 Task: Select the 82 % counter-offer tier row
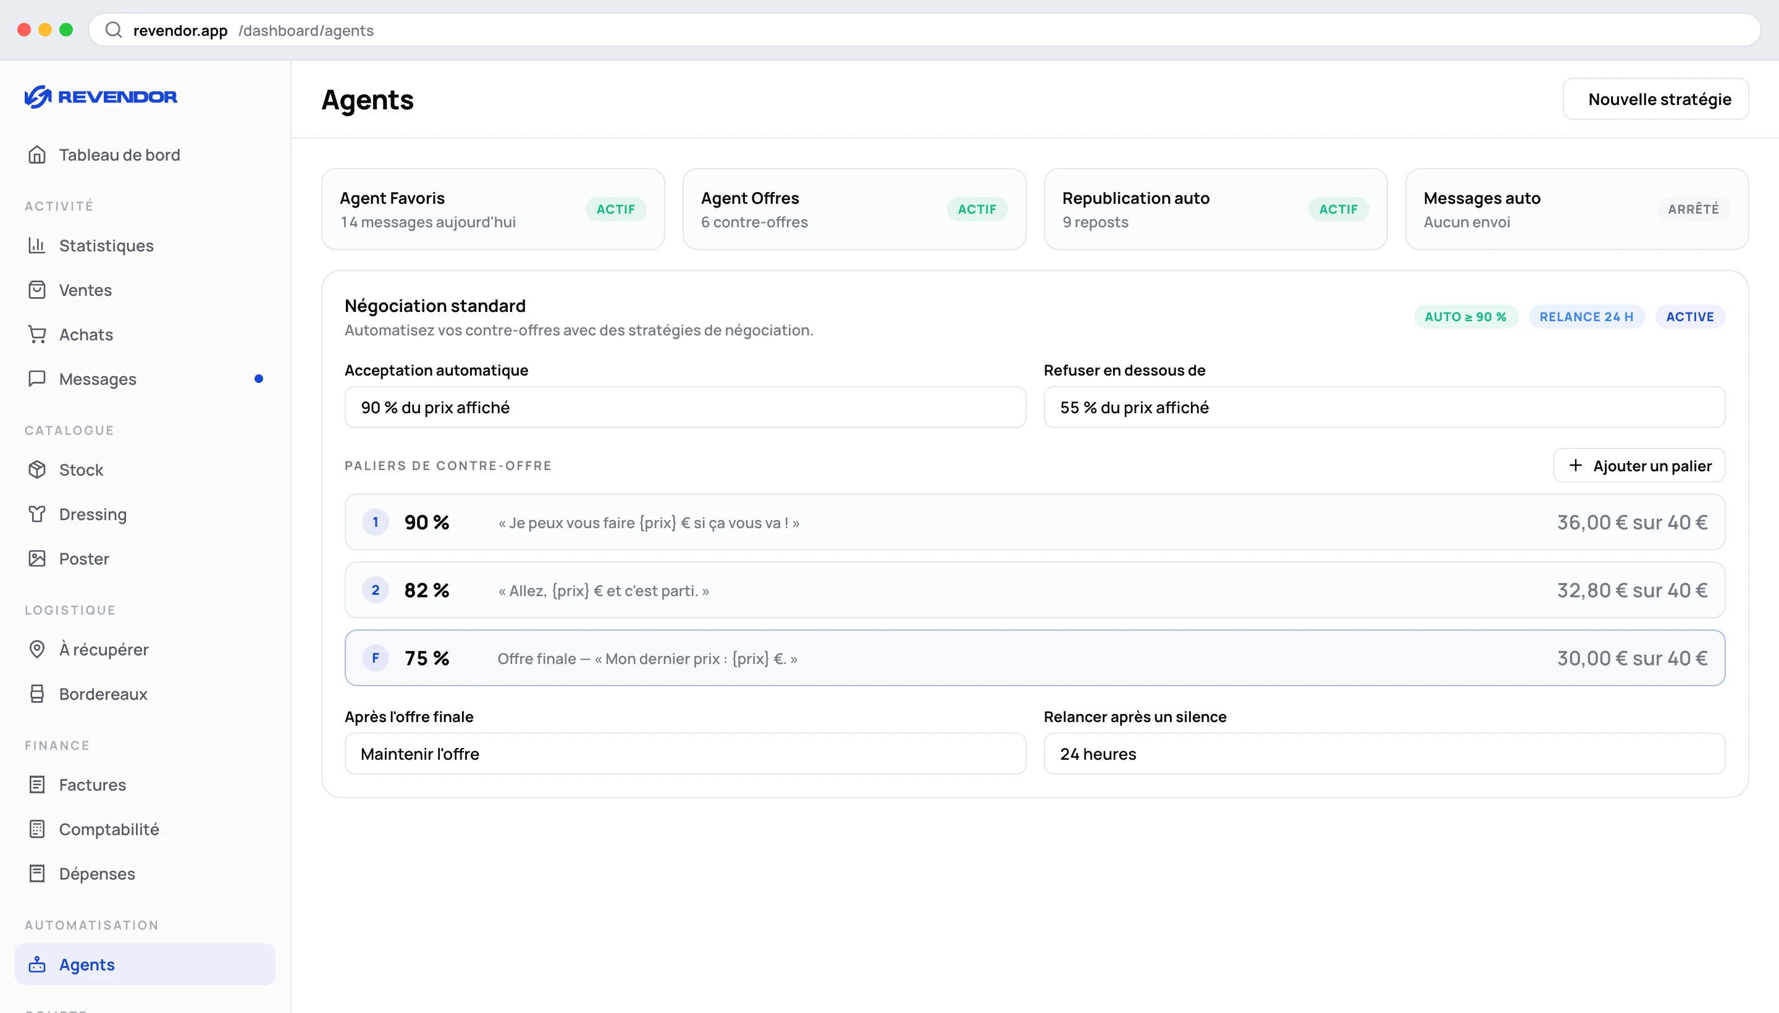pyautogui.click(x=1035, y=591)
